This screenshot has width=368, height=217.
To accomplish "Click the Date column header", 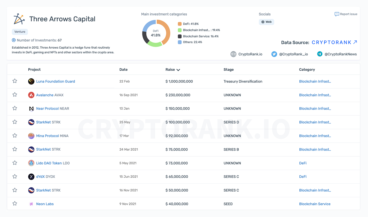I will [124, 70].
